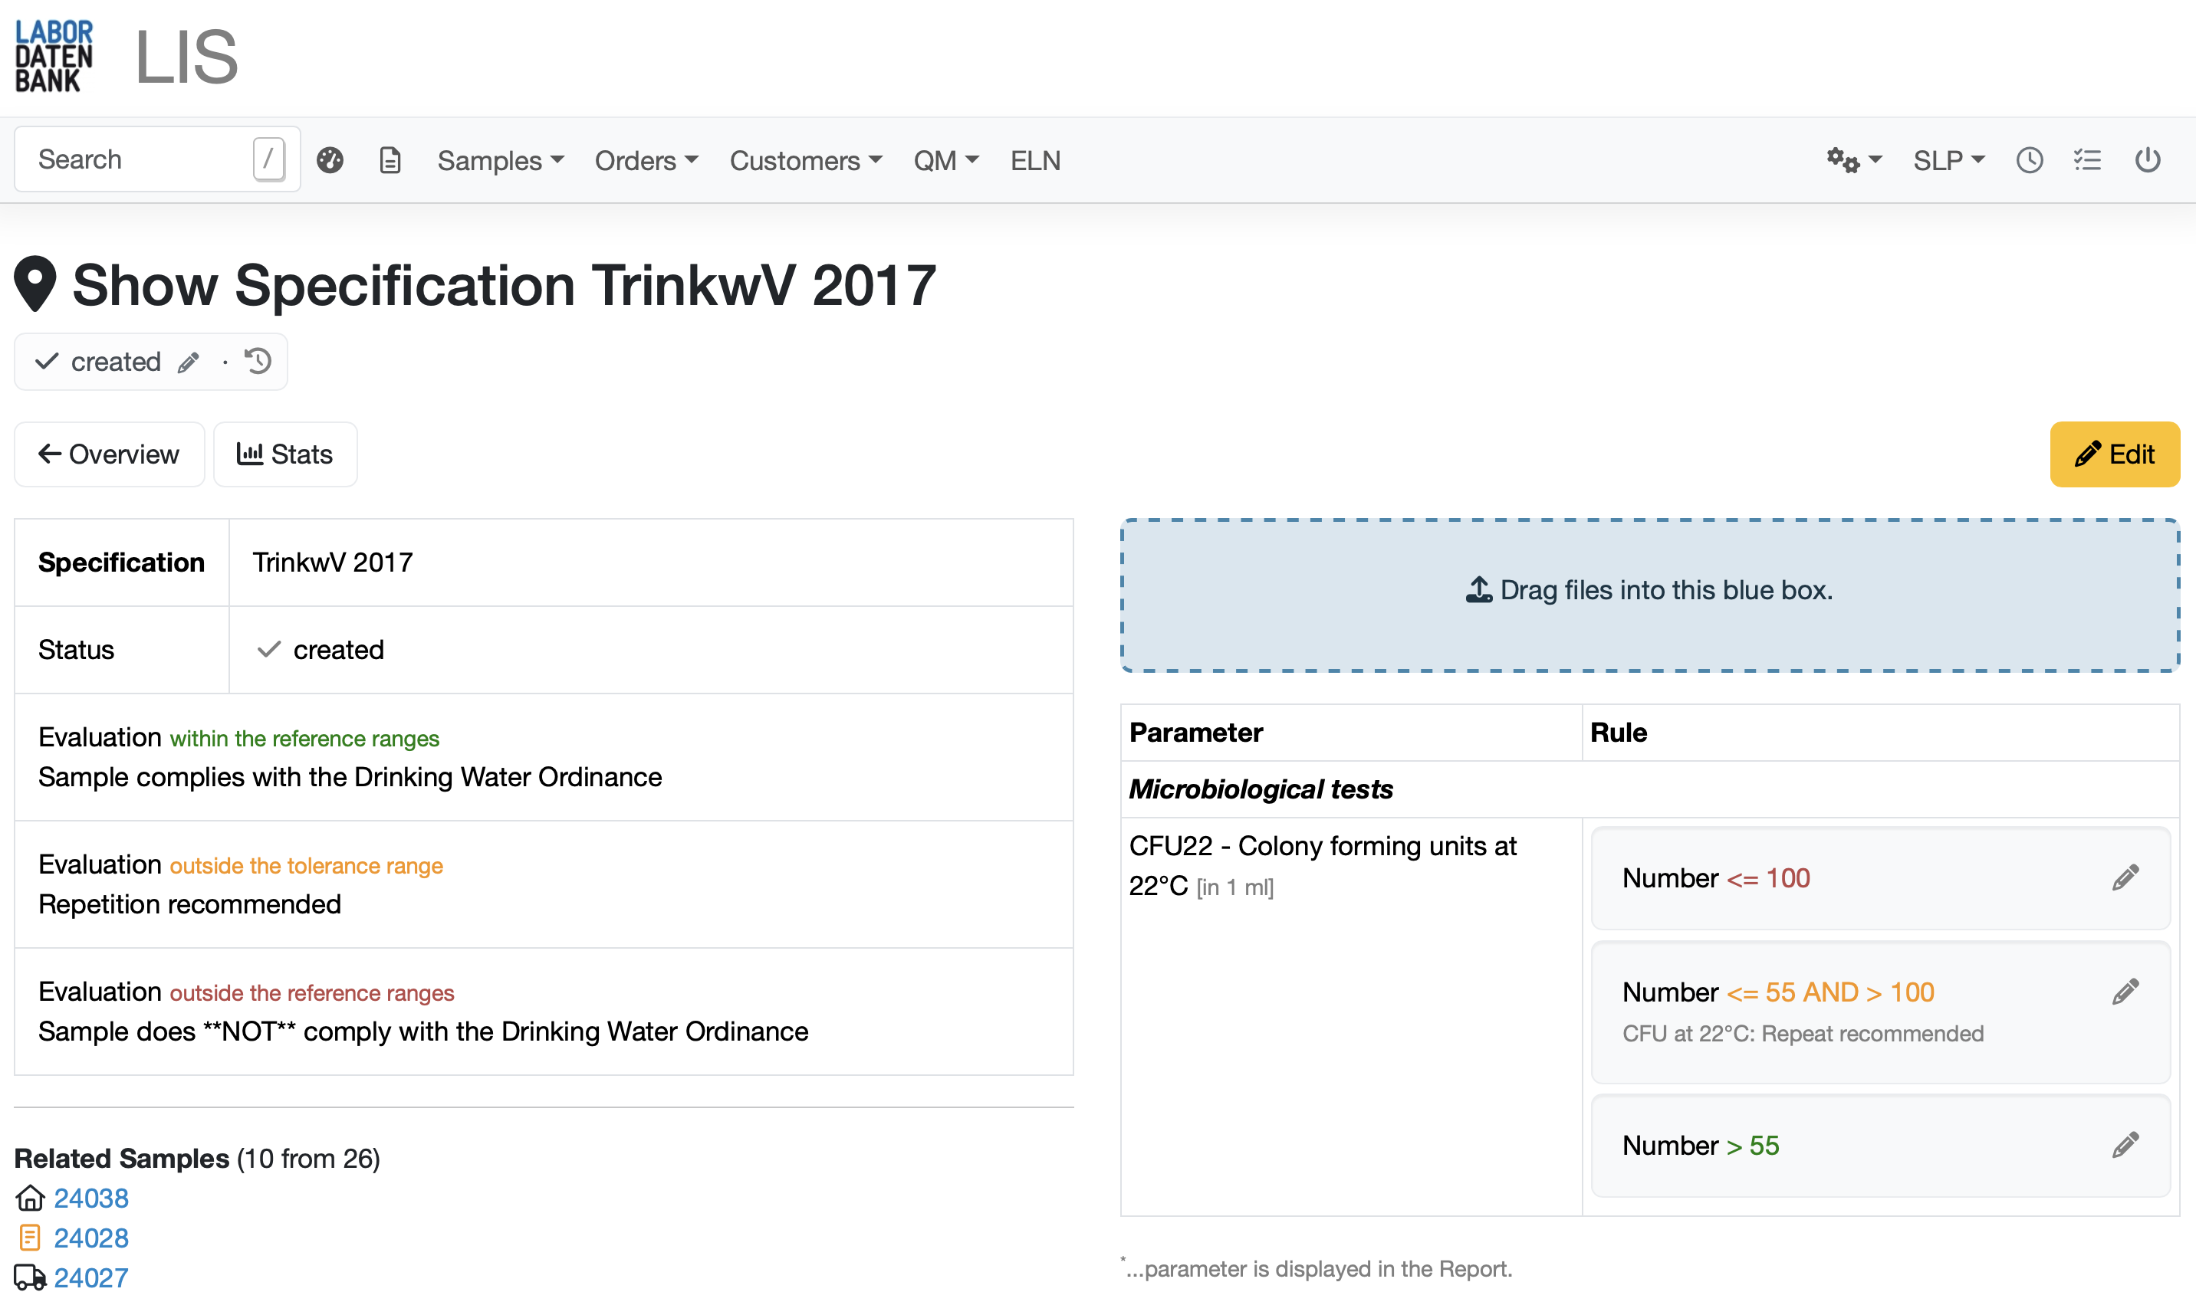Expand the Orders dropdown menu

click(646, 160)
